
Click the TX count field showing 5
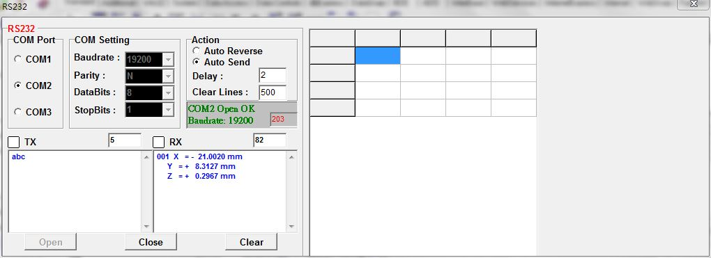pos(125,140)
